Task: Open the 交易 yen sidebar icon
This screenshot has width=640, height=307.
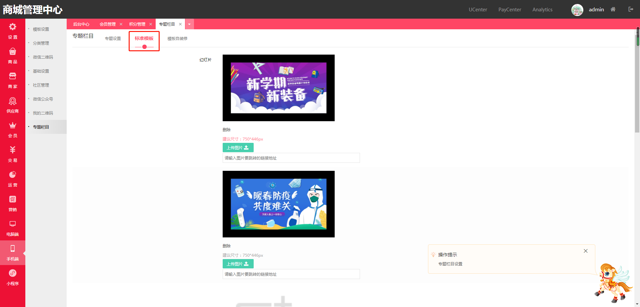Action: [x=13, y=150]
